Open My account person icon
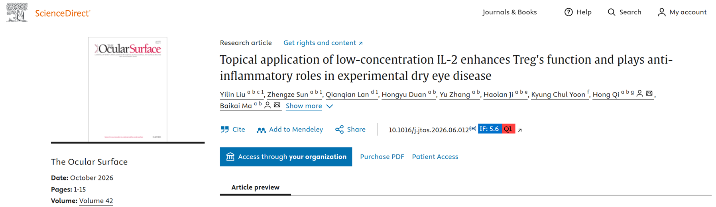This screenshot has width=716, height=207. coord(661,12)
